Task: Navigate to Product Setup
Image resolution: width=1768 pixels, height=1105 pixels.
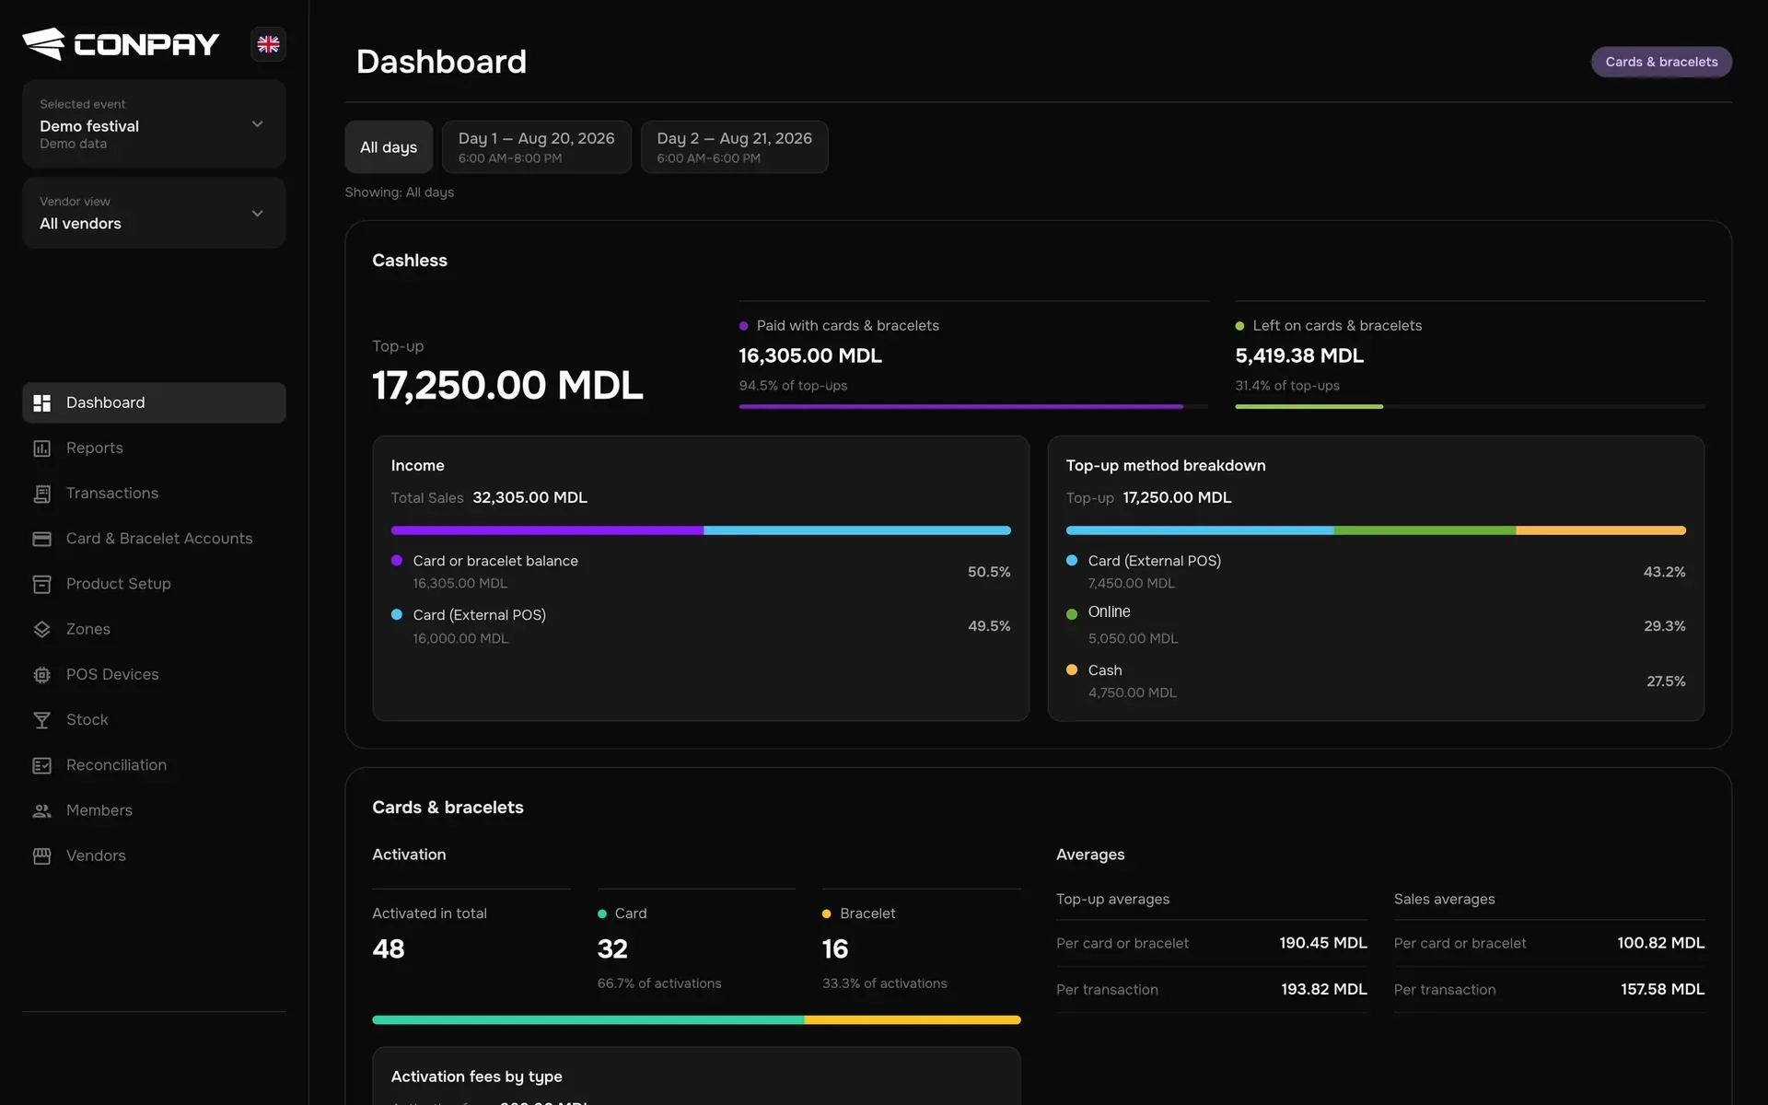Action: (154, 583)
